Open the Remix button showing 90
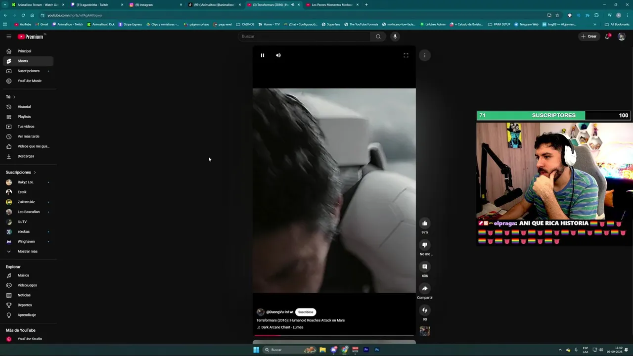The image size is (633, 356). [425, 310]
